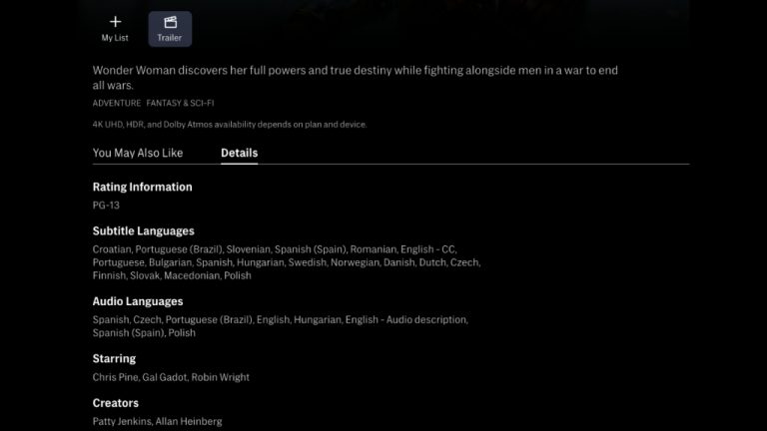This screenshot has width=767, height=431.
Task: Click the PG-13 rating text
Action: 106,206
